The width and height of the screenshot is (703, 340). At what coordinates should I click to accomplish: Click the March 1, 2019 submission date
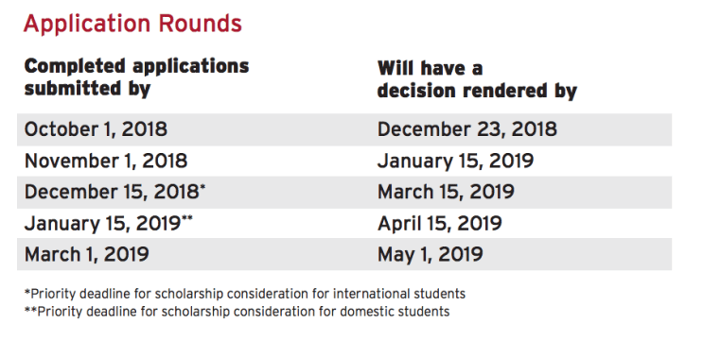pos(86,255)
